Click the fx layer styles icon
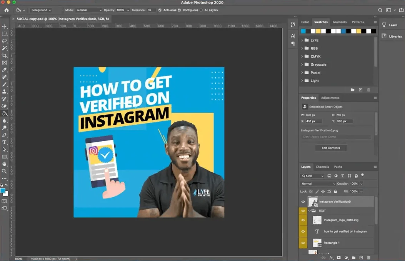This screenshot has width=405, height=261. click(331, 258)
